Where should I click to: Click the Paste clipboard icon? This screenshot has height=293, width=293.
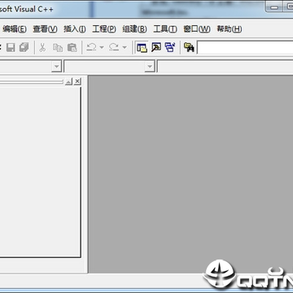tap(72, 47)
